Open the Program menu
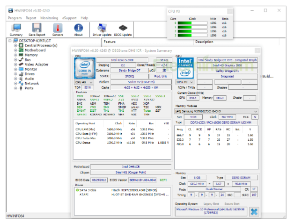Image resolution: width=294 pixels, height=223 pixels. [15, 18]
